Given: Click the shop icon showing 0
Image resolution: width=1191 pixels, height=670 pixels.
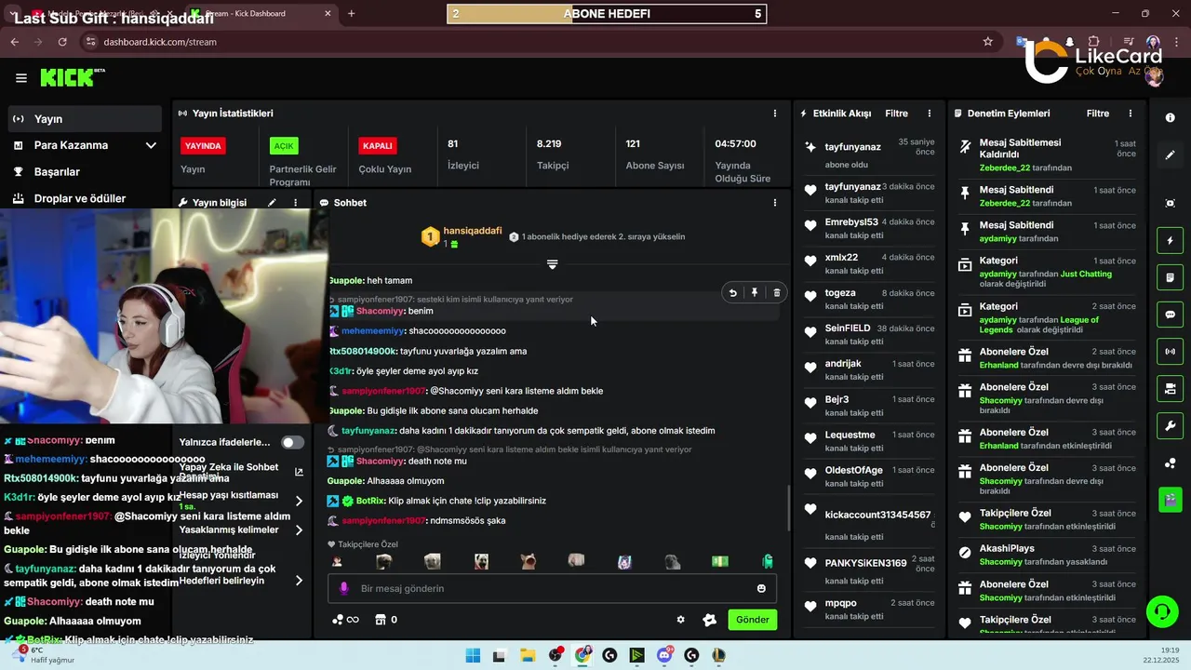Looking at the screenshot, I should click(385, 620).
